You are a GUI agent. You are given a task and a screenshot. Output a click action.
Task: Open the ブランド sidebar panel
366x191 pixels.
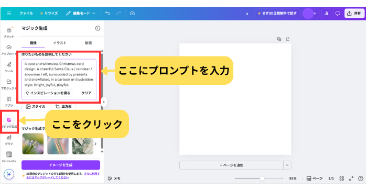9,32
